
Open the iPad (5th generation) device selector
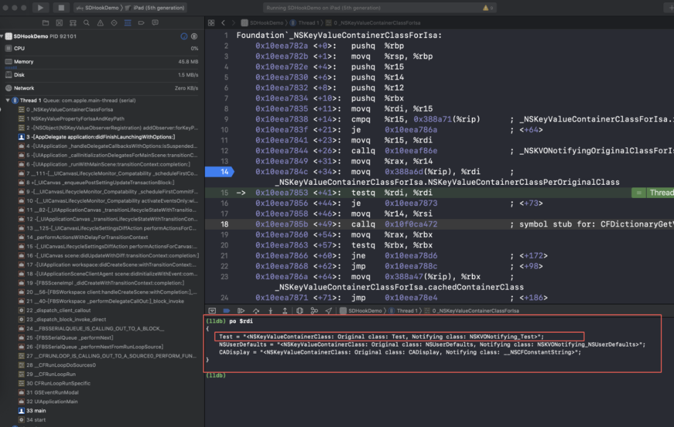(x=159, y=7)
